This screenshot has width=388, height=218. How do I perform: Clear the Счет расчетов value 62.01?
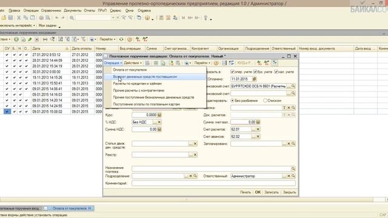258,129
